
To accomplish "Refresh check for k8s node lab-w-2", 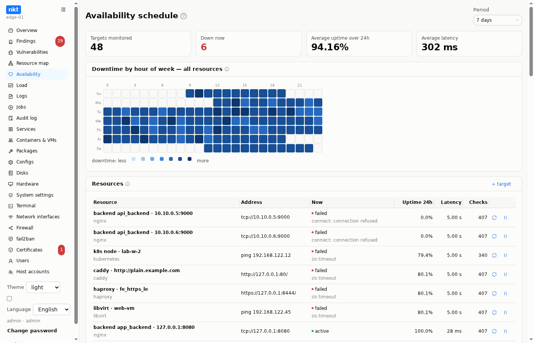I will tap(494, 255).
